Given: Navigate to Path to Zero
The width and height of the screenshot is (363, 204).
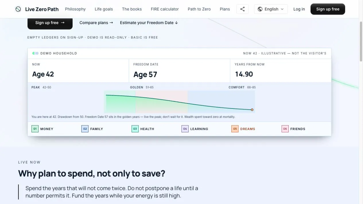Looking at the screenshot, I should click(x=199, y=9).
